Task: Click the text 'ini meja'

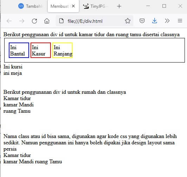Action: [x=13, y=73]
